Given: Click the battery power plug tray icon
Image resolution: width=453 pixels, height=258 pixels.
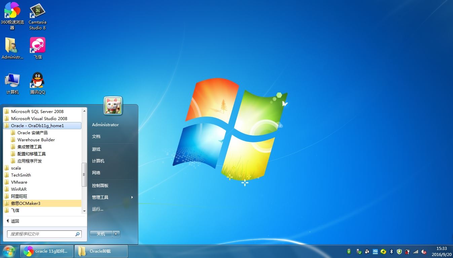Looking at the screenshot, I should pos(408,251).
